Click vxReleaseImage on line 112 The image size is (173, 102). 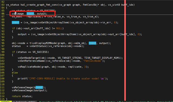[x=22, y=90]
